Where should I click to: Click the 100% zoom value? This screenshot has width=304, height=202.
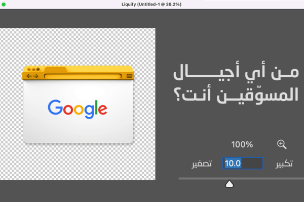click(x=242, y=144)
